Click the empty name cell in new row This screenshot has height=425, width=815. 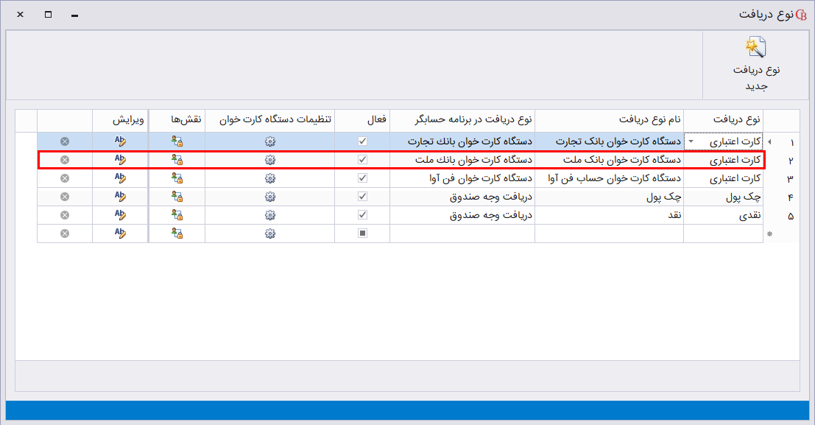(x=609, y=233)
